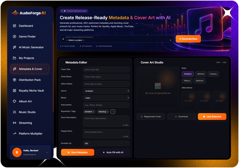The image size is (239, 168).
Task: Click the Track Title input field
Action: [x=106, y=69]
